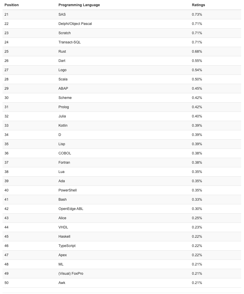244x294 pixels.
Task: Click the (Visual) FoxPro entry
Action: [71, 273]
